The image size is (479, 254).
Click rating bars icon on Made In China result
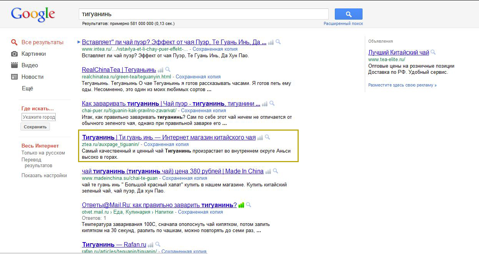point(268,171)
